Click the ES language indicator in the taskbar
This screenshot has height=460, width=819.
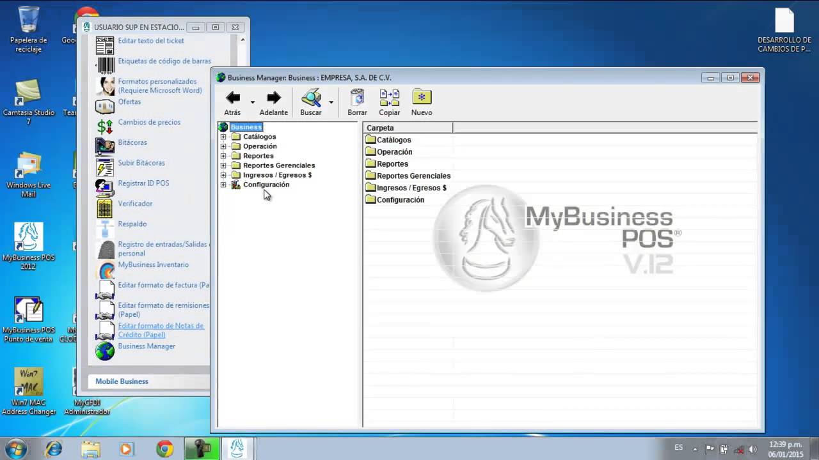coord(679,448)
